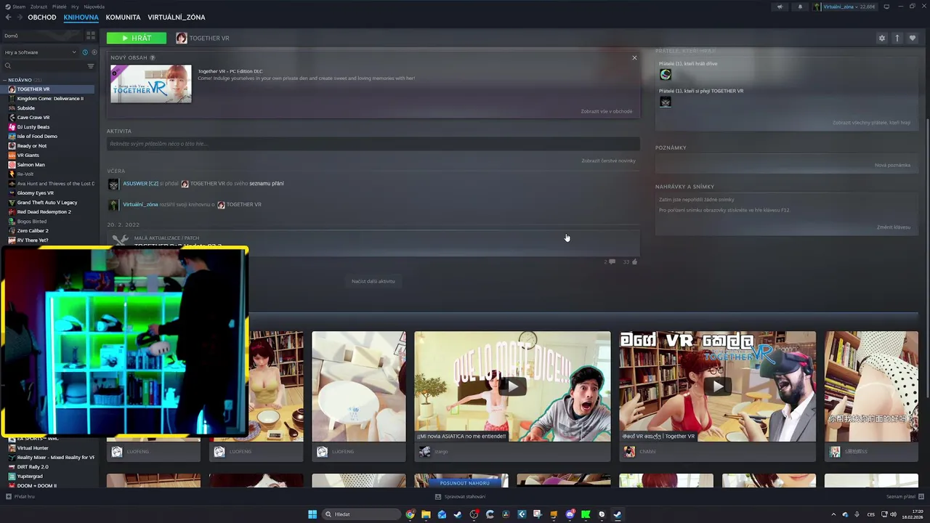Add game to favorites with heart icon
The width and height of the screenshot is (930, 523).
point(913,38)
